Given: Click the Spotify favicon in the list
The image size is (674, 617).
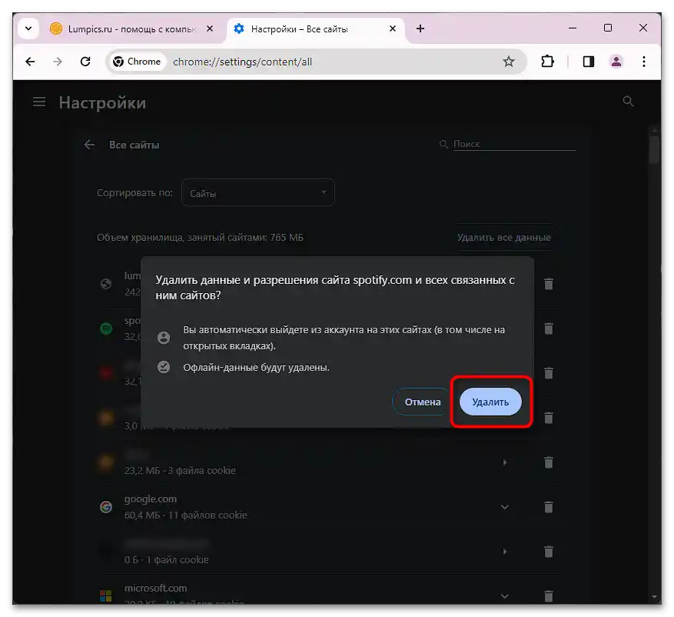Looking at the screenshot, I should click(x=106, y=329).
